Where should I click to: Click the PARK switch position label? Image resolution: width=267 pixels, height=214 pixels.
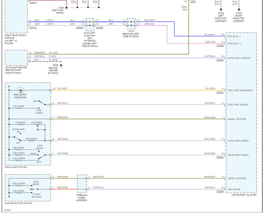click(x=34, y=154)
